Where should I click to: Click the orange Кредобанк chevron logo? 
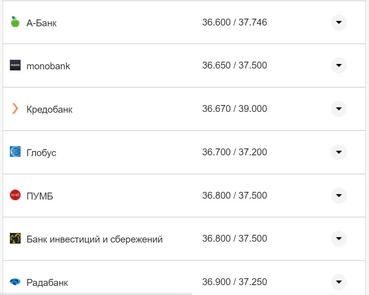pos(15,109)
